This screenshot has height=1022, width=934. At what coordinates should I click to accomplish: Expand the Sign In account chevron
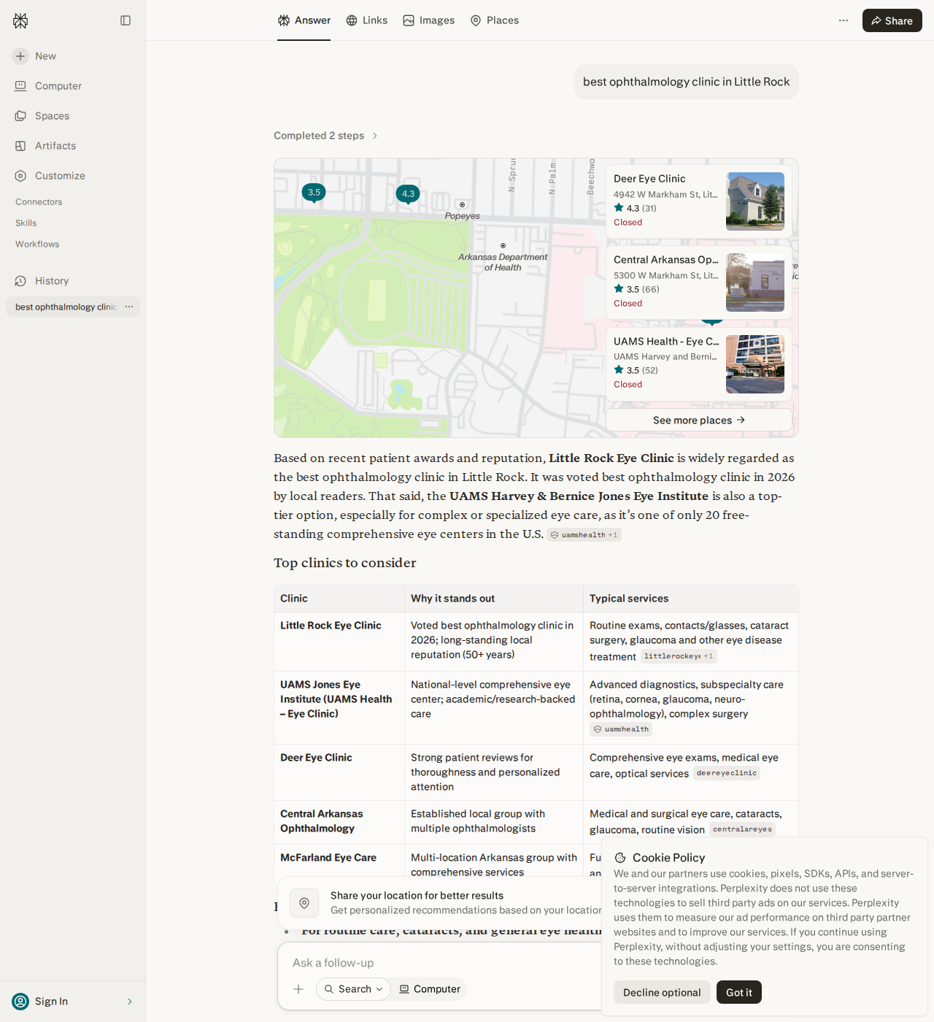pyautogui.click(x=130, y=1002)
